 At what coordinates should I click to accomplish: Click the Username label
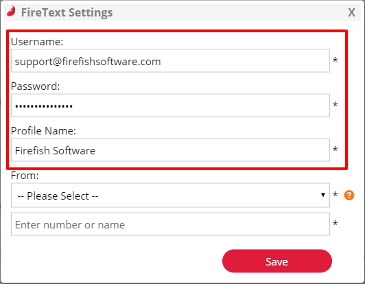pyautogui.click(x=37, y=42)
